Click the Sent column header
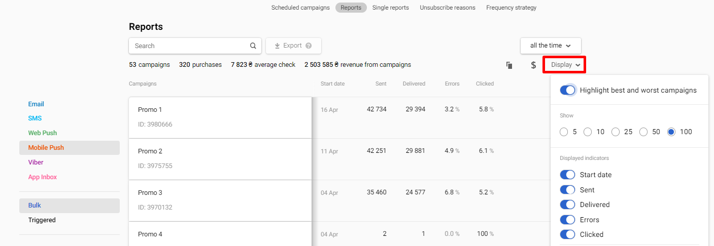This screenshot has width=714, height=246. [381, 84]
